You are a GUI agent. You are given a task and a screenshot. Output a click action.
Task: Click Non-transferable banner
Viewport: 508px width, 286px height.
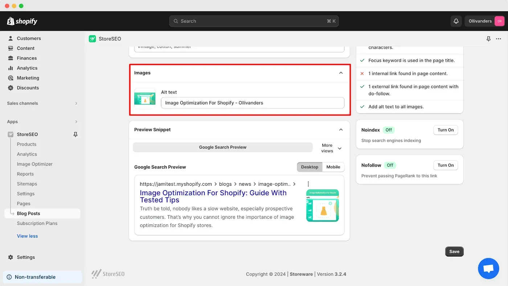[42, 277]
